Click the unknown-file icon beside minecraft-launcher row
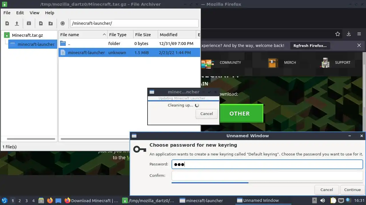366x205 pixels. tap(63, 52)
